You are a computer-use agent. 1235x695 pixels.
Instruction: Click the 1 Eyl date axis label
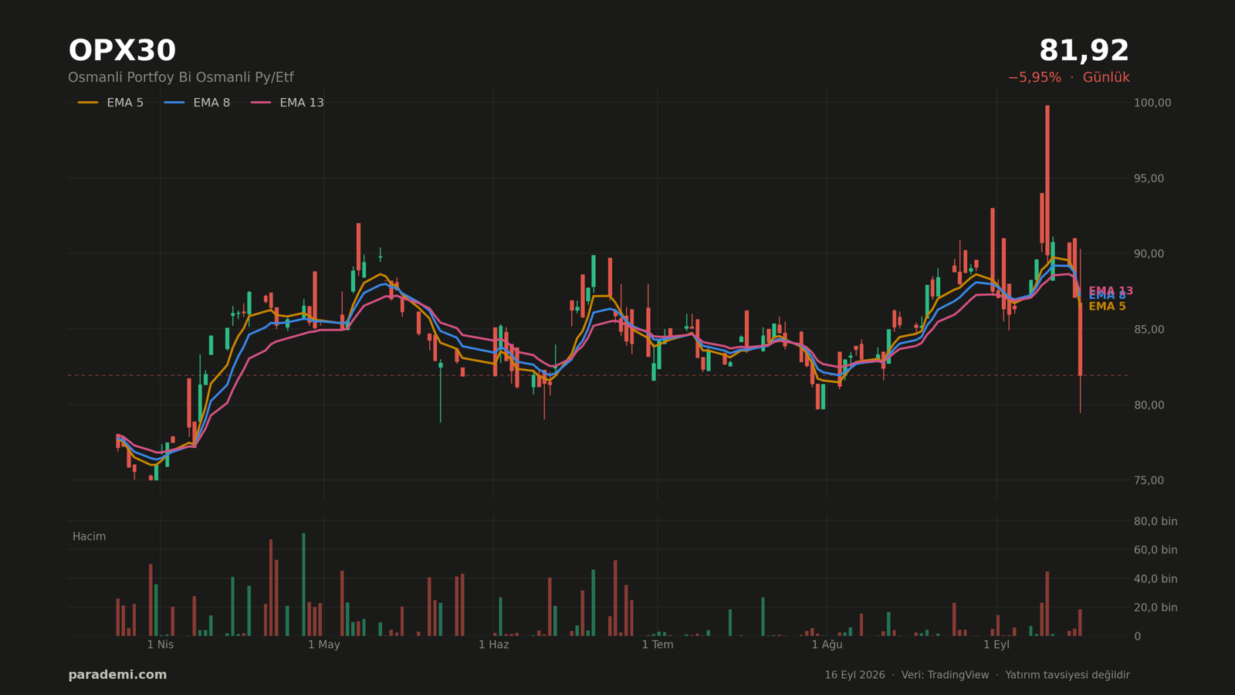[x=996, y=645]
